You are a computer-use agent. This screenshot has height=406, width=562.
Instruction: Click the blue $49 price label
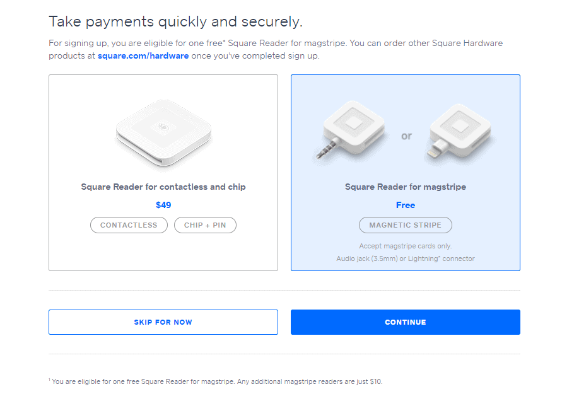163,205
